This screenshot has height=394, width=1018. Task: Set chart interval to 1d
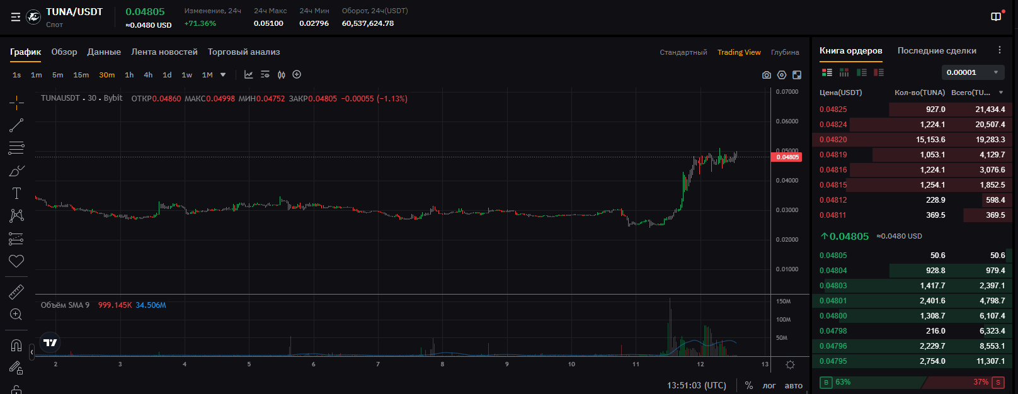click(x=167, y=75)
